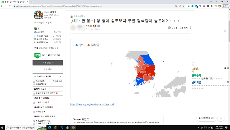Toggle the 송도 blue legend item

tap(80, 45)
